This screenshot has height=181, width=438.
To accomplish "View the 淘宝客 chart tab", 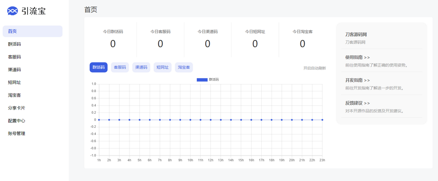I will coord(184,67).
